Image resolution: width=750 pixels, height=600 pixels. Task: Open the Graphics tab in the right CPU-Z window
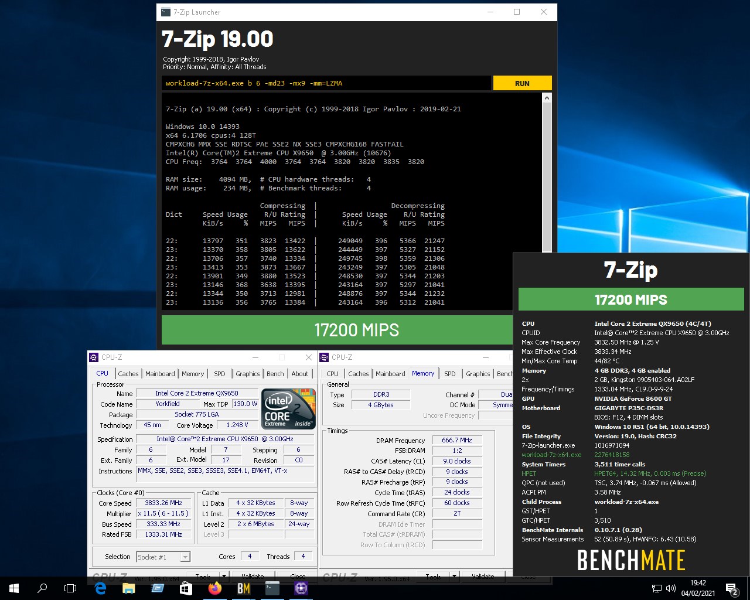click(x=478, y=374)
